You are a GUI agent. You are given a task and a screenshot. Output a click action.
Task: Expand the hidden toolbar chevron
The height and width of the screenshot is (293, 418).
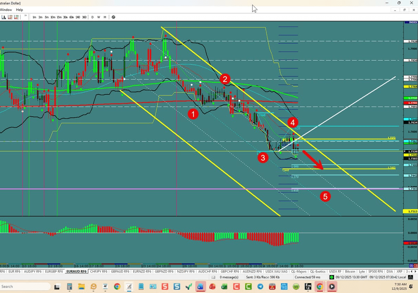click(25, 16)
